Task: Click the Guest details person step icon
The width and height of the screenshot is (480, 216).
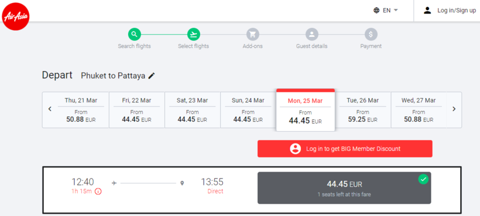Action: 311,35
